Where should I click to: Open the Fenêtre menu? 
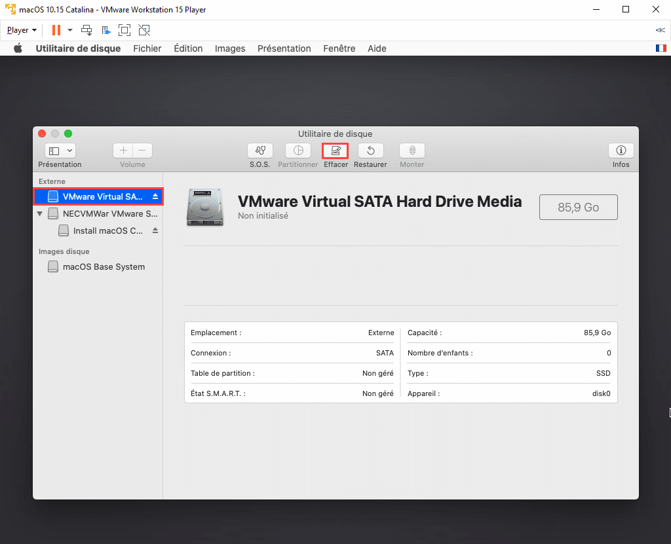(339, 48)
